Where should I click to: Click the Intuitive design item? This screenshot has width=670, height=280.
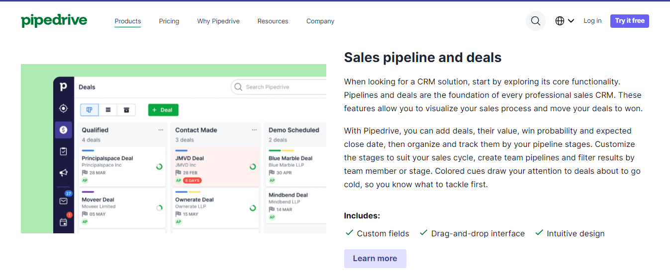pos(570,233)
